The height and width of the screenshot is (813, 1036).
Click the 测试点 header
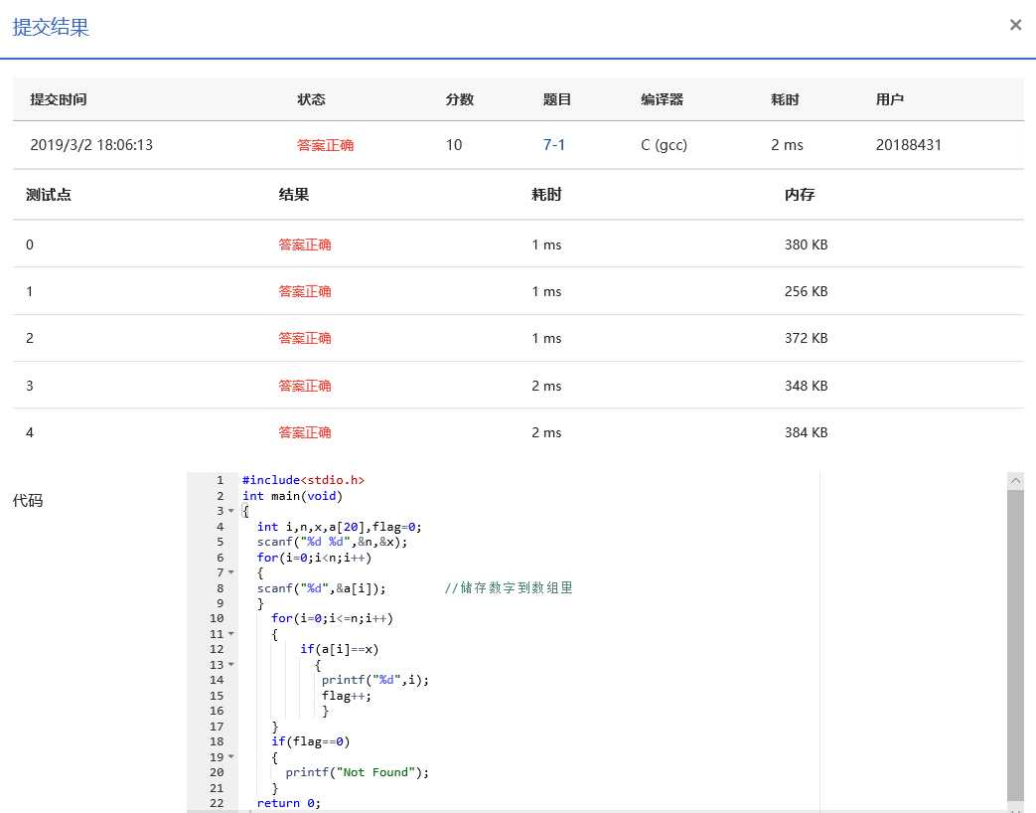pos(49,195)
